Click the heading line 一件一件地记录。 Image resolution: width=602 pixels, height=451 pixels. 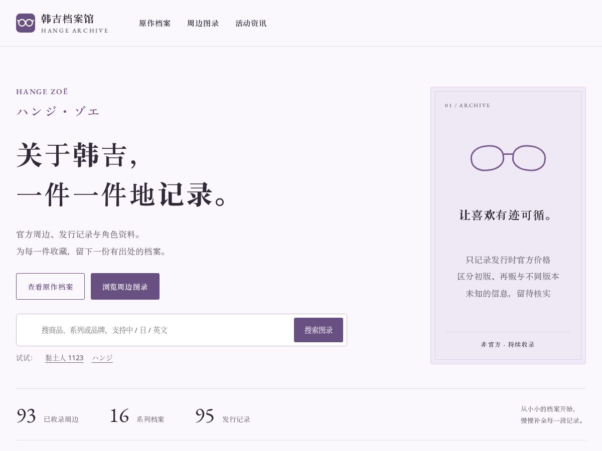[x=122, y=195]
